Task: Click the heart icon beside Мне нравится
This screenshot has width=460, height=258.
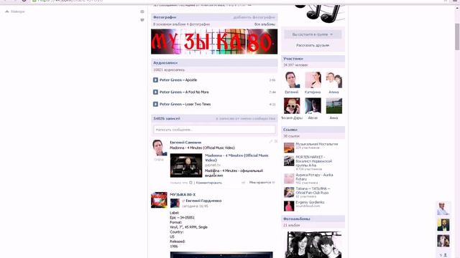Action: [273, 183]
